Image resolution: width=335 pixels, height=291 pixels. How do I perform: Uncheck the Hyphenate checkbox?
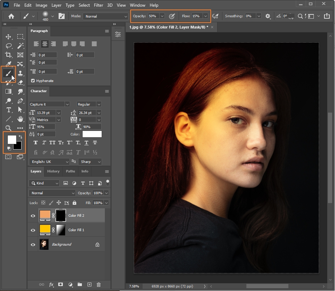pos(33,81)
